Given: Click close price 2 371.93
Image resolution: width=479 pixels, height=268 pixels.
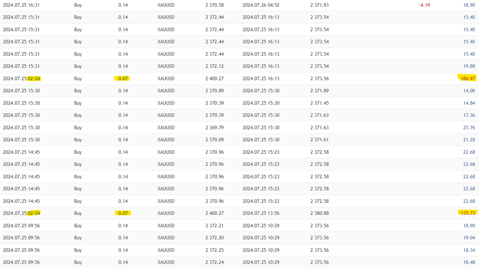Looking at the screenshot, I should 320,5.
